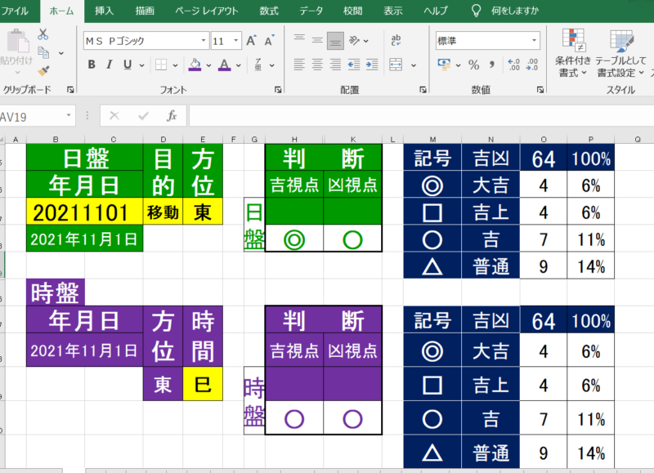Open the データ ribbon tab

click(311, 11)
